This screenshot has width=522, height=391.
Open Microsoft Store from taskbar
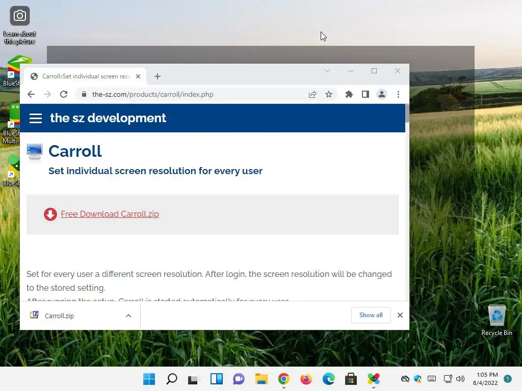pos(351,379)
